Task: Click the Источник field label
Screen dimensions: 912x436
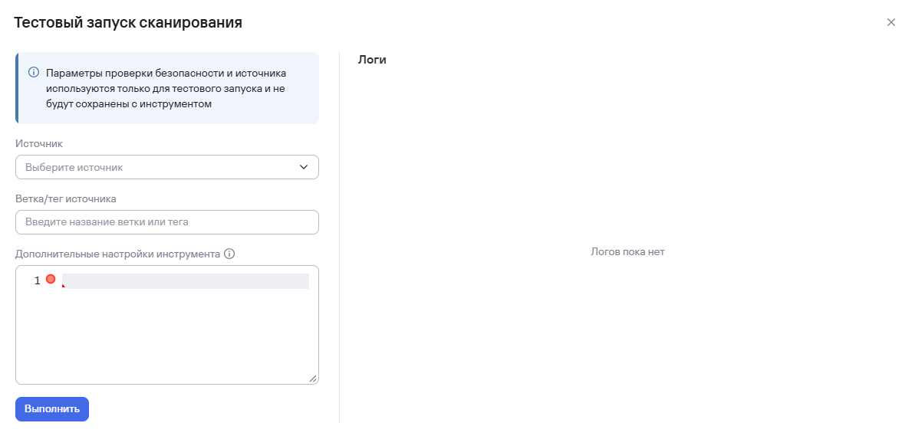Action: (39, 143)
